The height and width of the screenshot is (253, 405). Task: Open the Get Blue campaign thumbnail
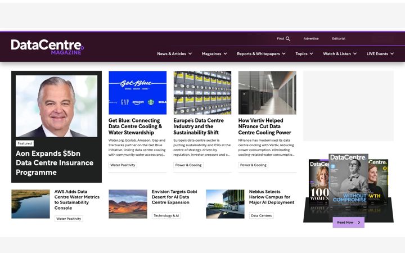(x=137, y=93)
